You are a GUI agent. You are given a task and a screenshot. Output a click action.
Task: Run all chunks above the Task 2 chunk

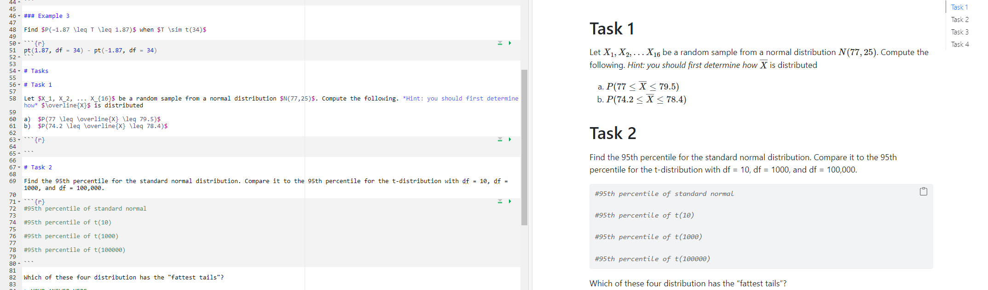500,201
